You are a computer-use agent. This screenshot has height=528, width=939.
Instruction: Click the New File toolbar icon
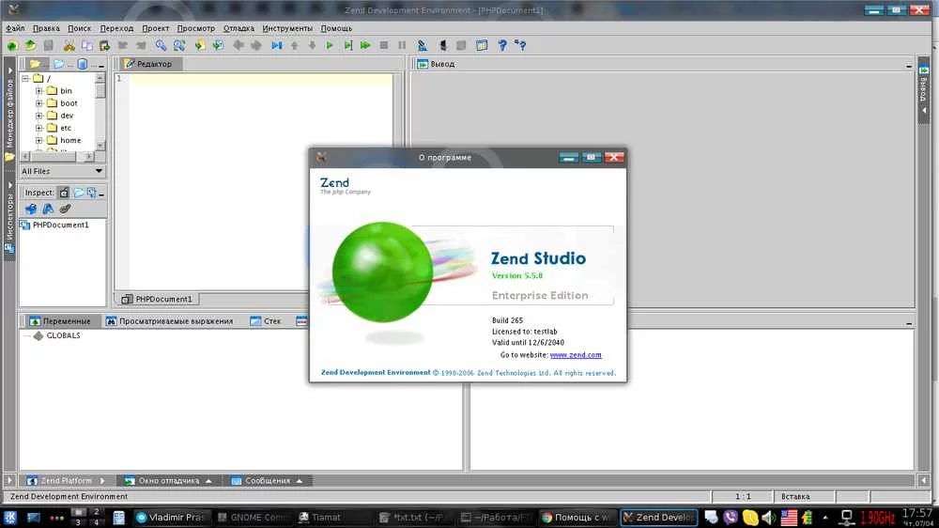[12, 45]
